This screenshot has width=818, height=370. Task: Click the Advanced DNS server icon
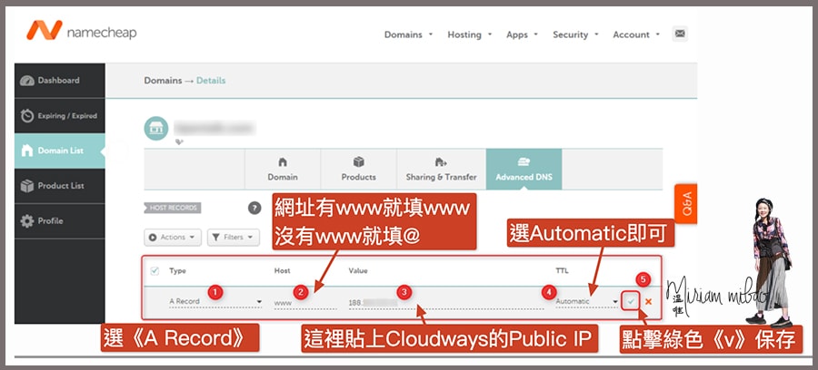524,161
